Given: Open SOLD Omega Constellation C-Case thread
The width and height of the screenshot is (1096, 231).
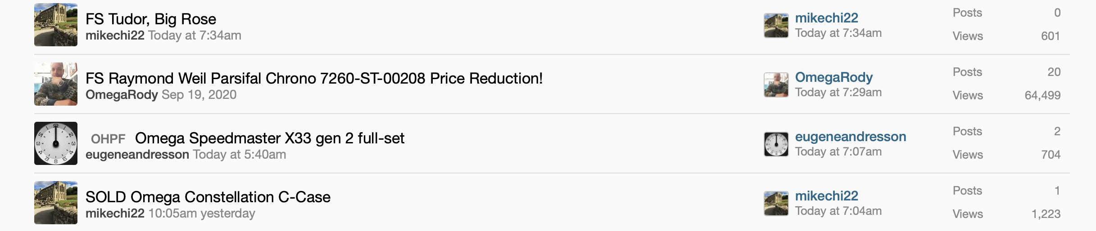Looking at the screenshot, I should pos(208,197).
